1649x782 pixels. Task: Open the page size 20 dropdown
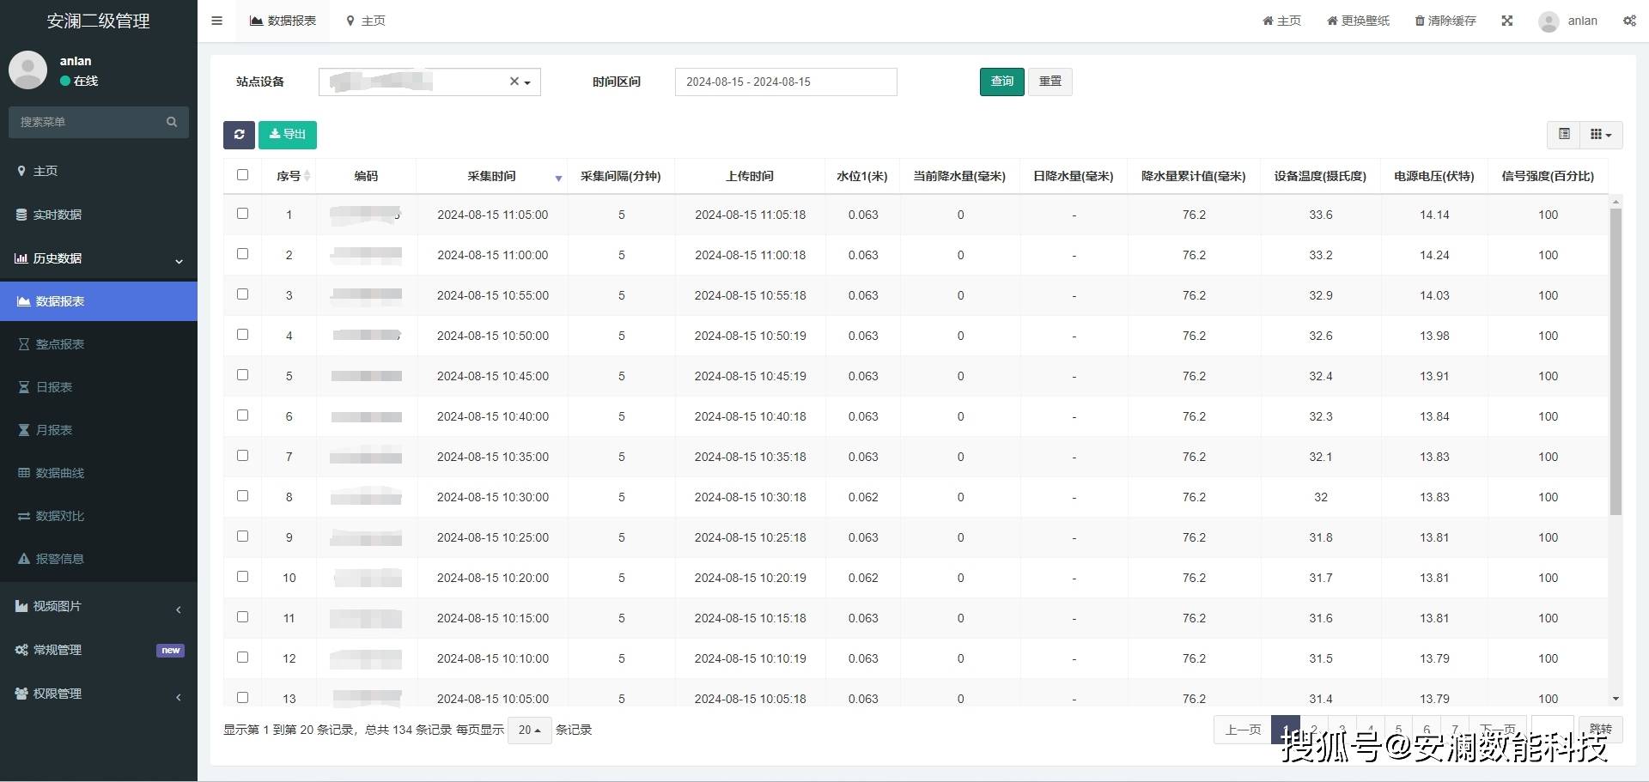pos(529,730)
